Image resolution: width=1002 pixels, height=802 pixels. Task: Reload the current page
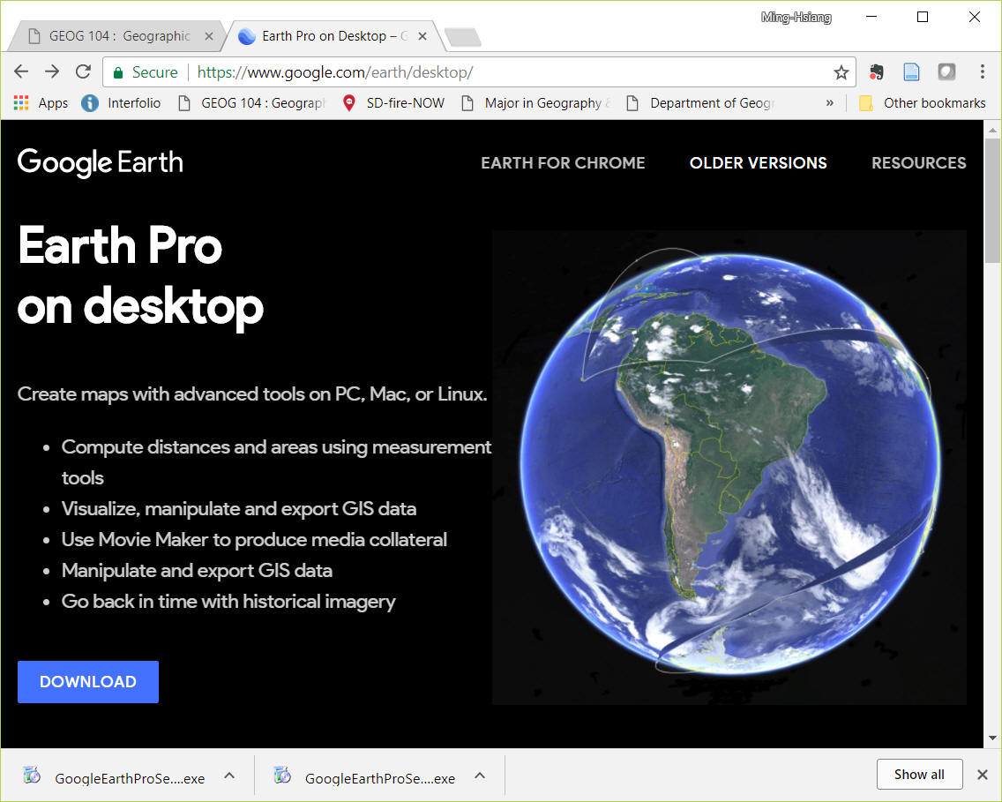point(83,71)
